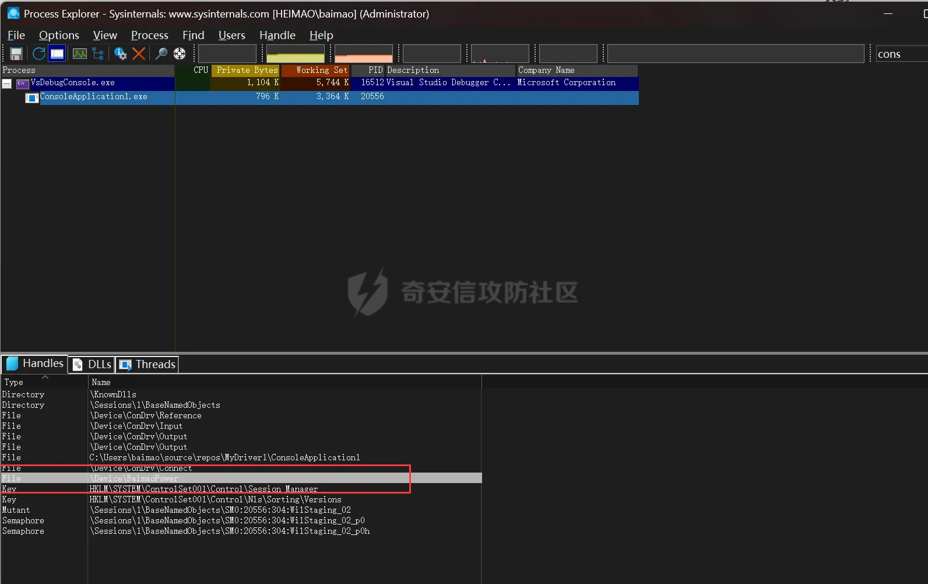Switch to the Handles tab
The width and height of the screenshot is (928, 584).
(x=34, y=363)
